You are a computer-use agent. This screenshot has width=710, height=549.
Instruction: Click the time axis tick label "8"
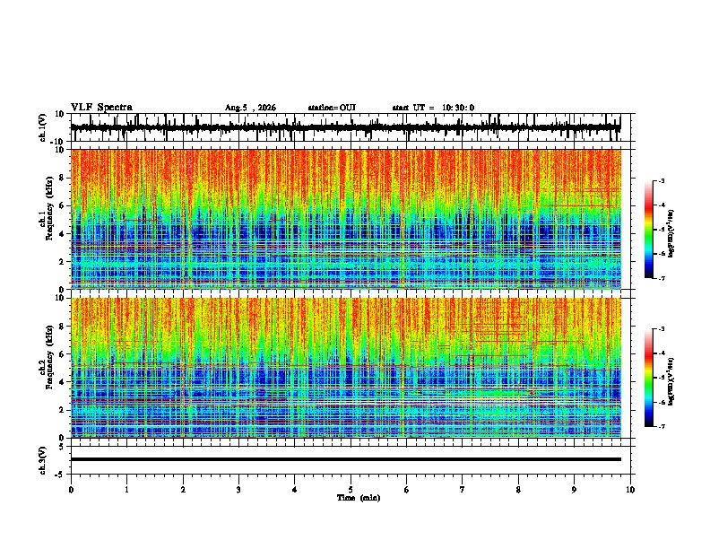518,490
